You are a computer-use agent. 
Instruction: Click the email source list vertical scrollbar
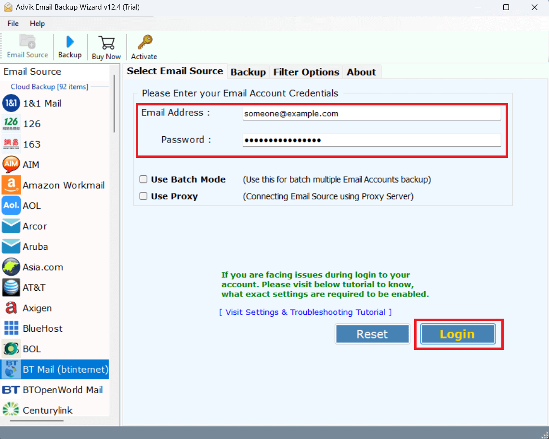click(x=114, y=103)
